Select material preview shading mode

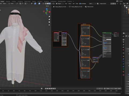coord(49,3)
